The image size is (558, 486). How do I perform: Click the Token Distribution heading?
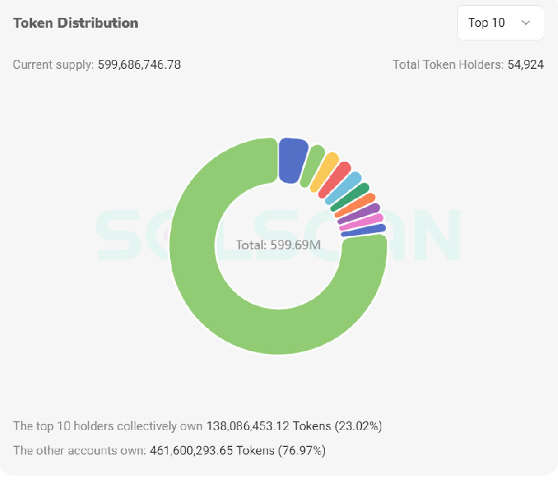pyautogui.click(x=76, y=22)
